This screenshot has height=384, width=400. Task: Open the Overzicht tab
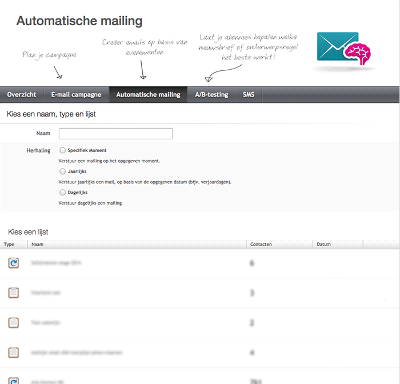coord(22,95)
